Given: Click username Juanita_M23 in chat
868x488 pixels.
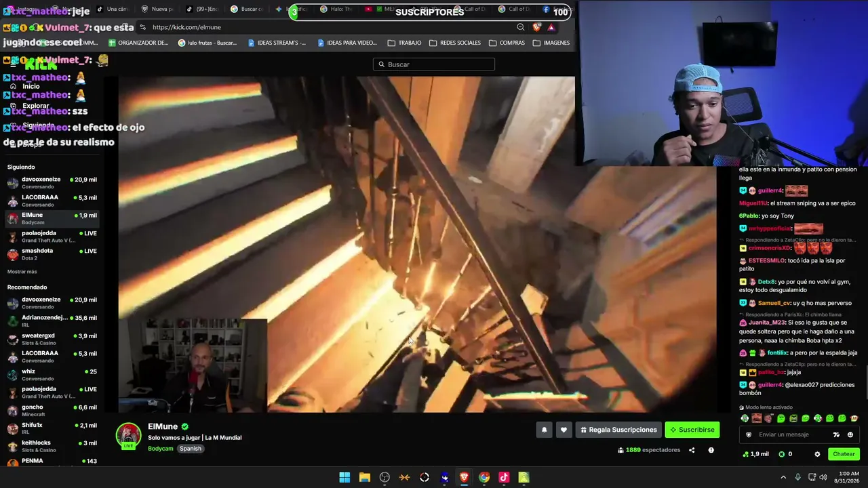Looking at the screenshot, I should [766, 323].
